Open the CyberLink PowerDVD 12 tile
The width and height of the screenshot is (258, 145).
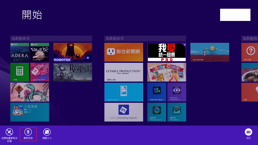click(x=177, y=92)
